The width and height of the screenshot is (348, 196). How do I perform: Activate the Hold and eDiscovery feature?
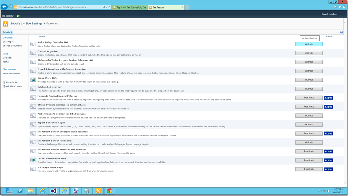tap(309, 89)
